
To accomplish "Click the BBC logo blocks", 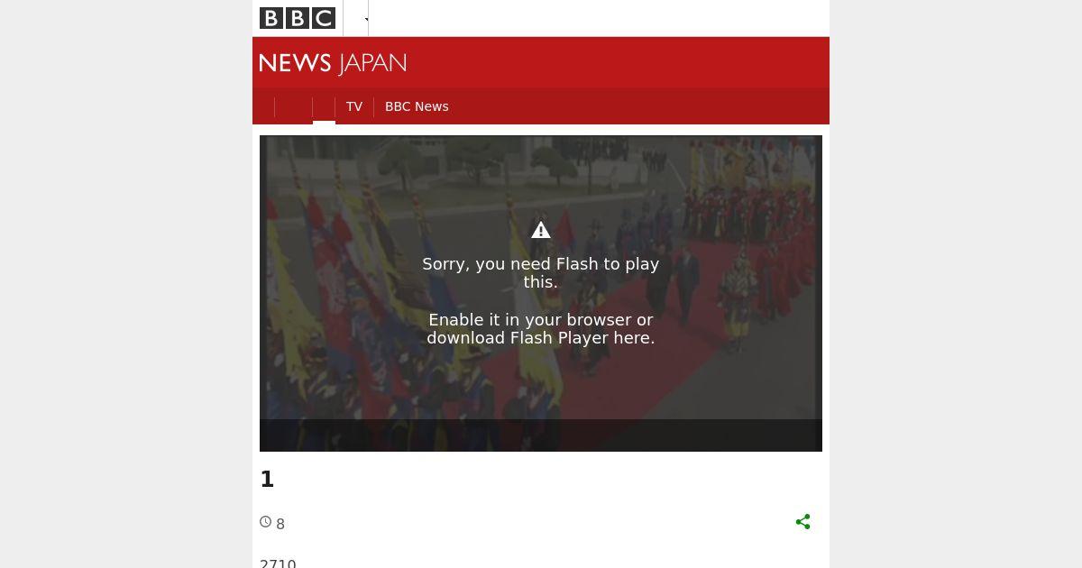I will coord(298,18).
